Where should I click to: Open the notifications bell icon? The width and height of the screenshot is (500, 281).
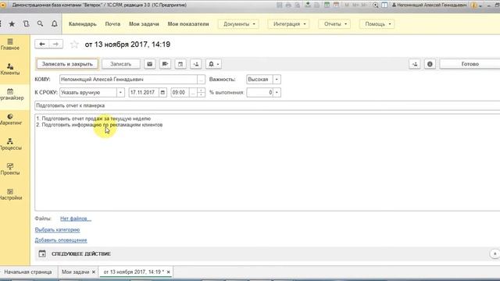tap(54, 24)
